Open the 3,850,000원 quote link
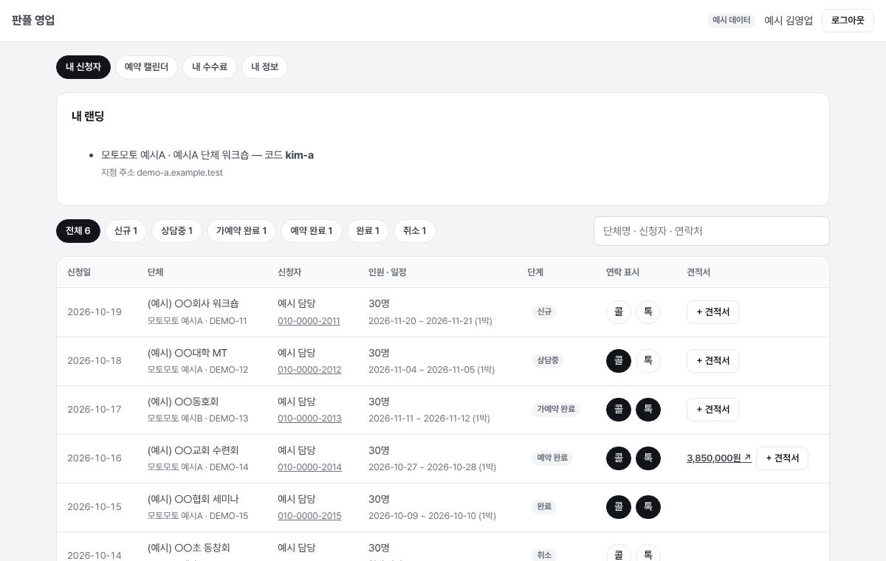The image size is (886, 561). (719, 458)
